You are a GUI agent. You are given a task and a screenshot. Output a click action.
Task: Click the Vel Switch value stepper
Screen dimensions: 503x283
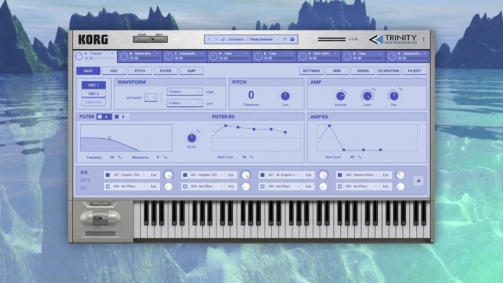(150, 97)
